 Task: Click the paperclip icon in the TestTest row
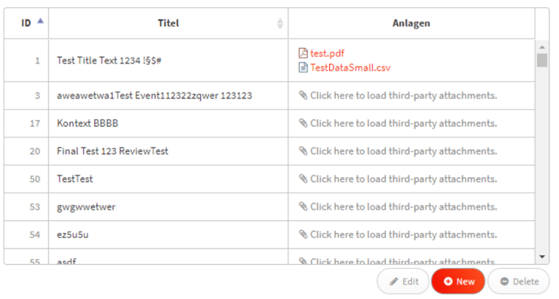(303, 179)
